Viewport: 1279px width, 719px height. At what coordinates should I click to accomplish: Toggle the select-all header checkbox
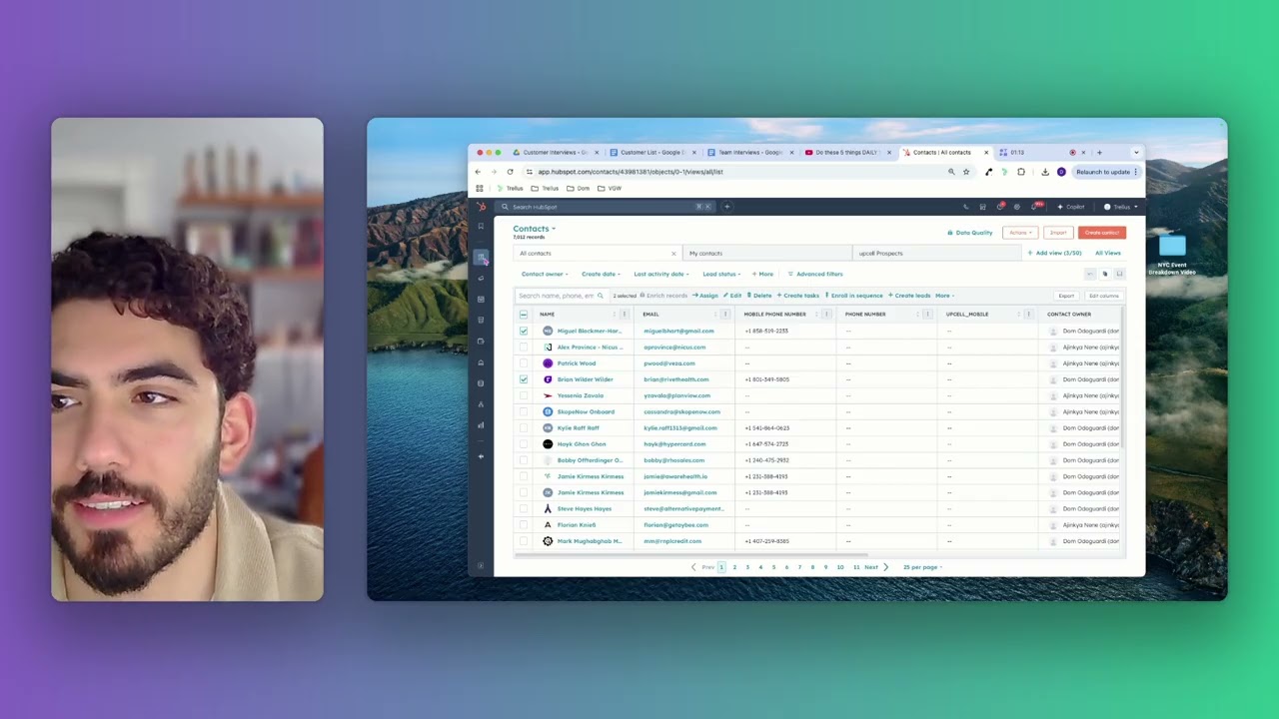tap(524, 315)
